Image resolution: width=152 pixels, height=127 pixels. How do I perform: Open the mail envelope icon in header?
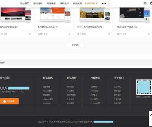pos(145,3)
